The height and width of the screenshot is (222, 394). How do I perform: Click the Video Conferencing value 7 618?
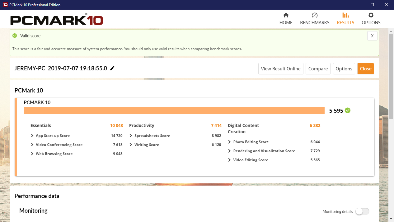coord(118,145)
